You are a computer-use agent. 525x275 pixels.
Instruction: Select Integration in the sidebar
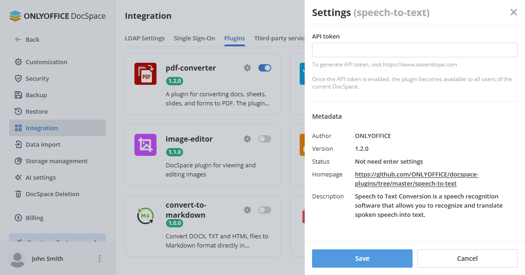pos(57,128)
